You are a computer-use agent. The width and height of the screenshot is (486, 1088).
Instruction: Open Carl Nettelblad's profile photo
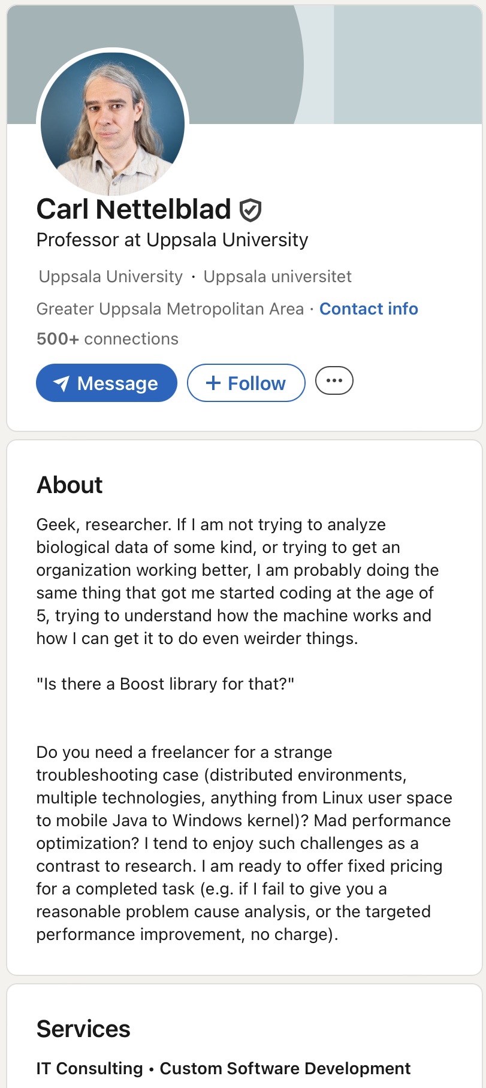113,123
